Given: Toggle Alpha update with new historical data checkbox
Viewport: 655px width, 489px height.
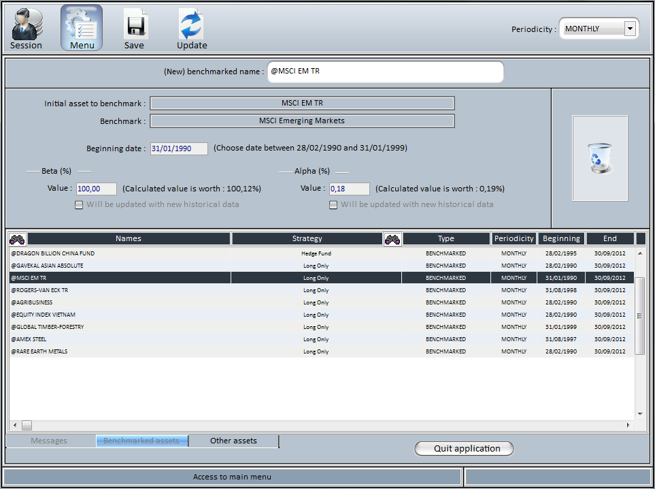Looking at the screenshot, I should 333,205.
